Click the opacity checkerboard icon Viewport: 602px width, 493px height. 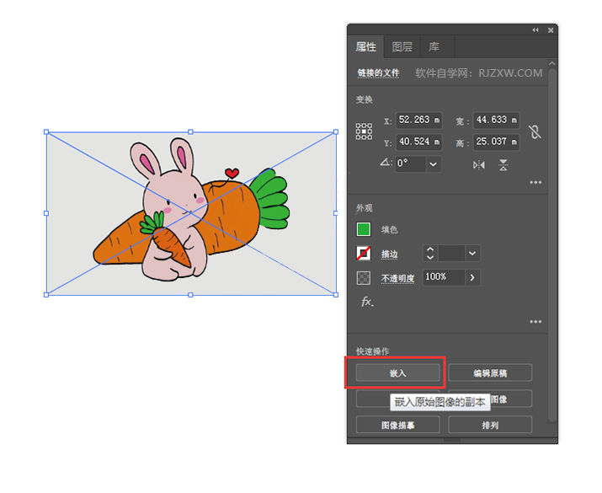pos(364,277)
